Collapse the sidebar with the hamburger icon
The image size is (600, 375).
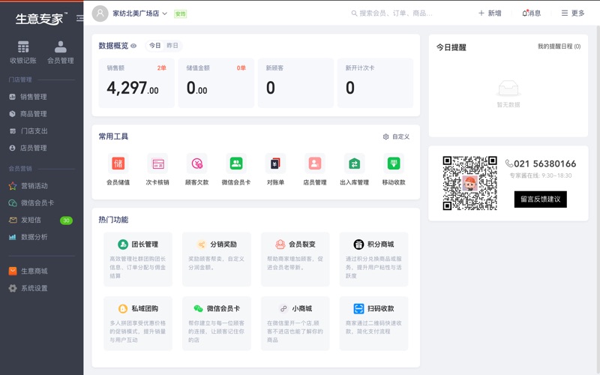tap(79, 18)
